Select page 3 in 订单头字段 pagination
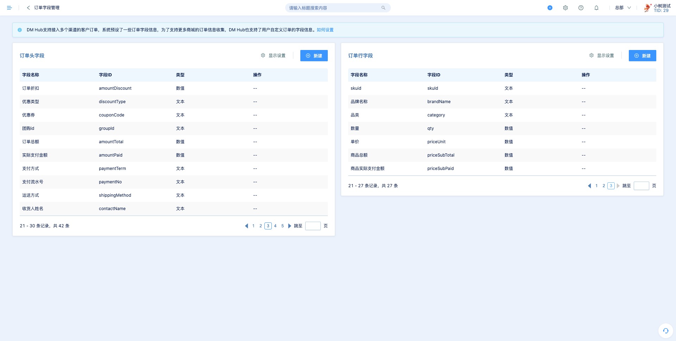This screenshot has height=341, width=676. 268,226
